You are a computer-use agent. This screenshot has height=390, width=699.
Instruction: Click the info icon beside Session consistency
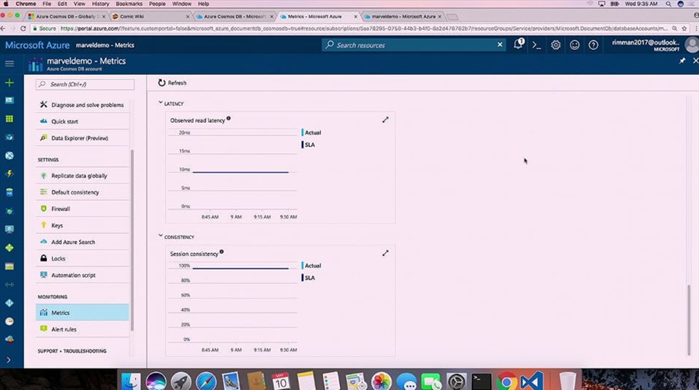222,251
